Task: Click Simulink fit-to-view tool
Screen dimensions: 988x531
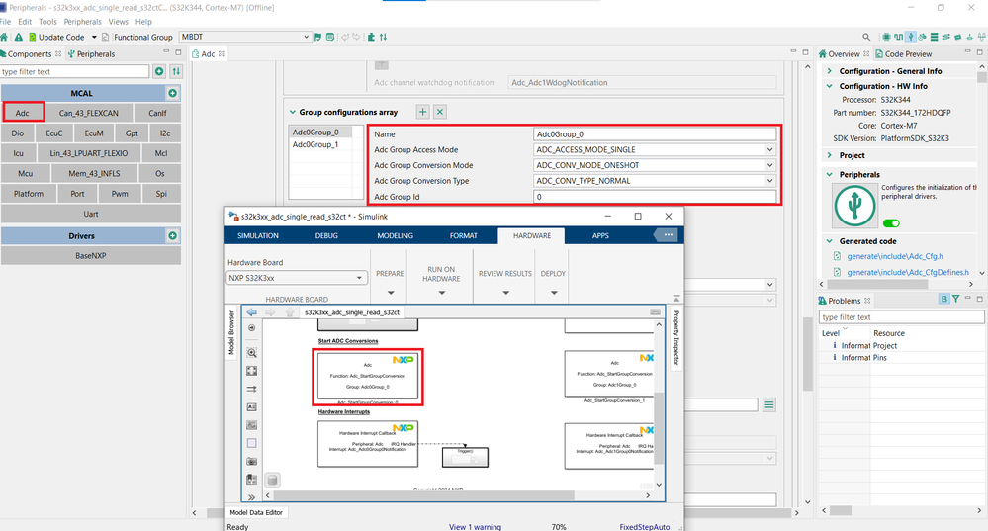Action: 252,371
